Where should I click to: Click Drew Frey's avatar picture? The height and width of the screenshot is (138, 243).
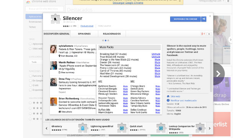tap(54, 82)
